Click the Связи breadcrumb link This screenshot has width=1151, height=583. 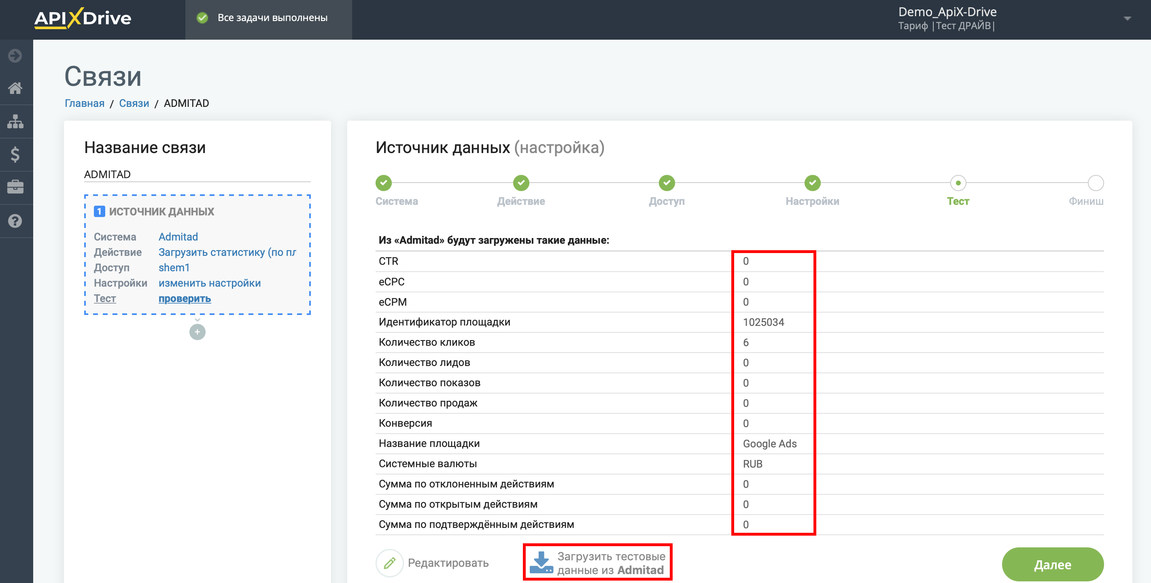coord(134,103)
